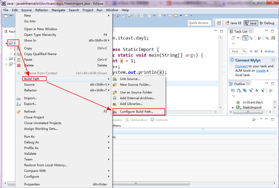The height and width of the screenshot is (188, 279).
Task: Click Focus on Workweek icon
Action: (259, 38)
